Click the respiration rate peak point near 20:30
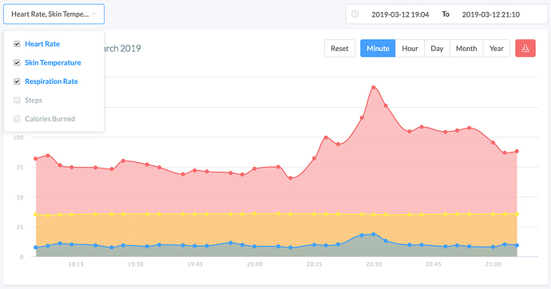Viewport: 551px width, 289px height. (x=374, y=234)
